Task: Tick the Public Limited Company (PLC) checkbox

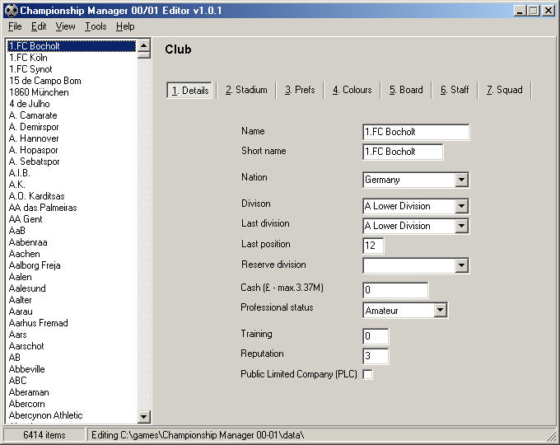Action: click(367, 374)
